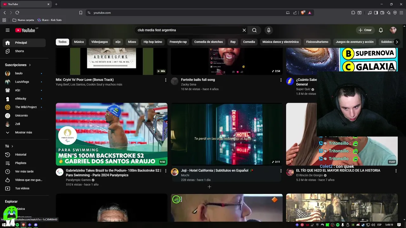Open Videos que me gustan

coord(24,180)
